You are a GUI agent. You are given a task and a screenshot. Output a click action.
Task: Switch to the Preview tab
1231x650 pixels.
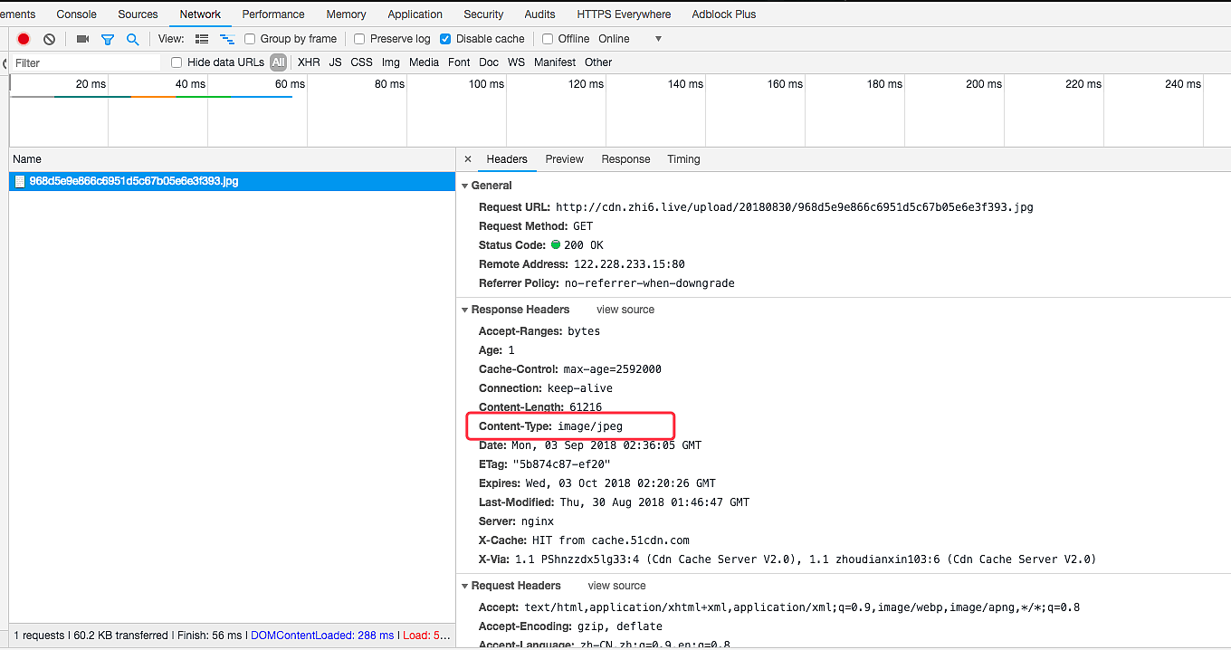click(x=564, y=159)
